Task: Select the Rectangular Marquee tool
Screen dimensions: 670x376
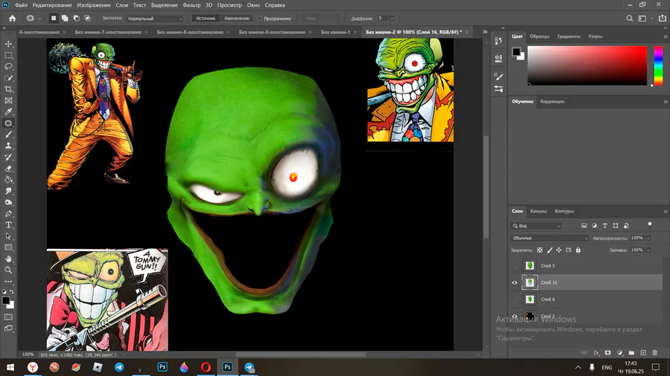Action: tap(8, 56)
